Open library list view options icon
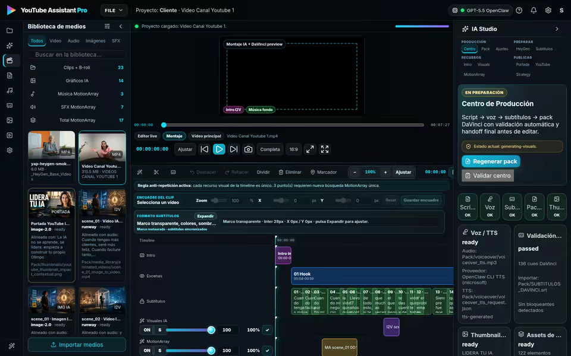This screenshot has width=571, height=356. tap(107, 26)
